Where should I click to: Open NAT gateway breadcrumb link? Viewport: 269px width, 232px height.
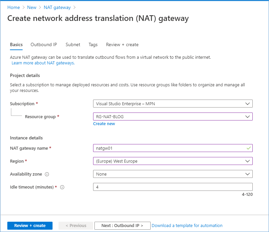[x=57, y=8]
